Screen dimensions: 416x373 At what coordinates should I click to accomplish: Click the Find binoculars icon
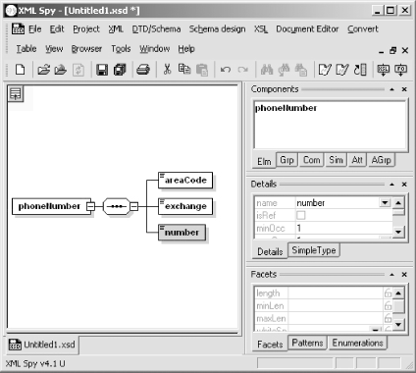(267, 70)
